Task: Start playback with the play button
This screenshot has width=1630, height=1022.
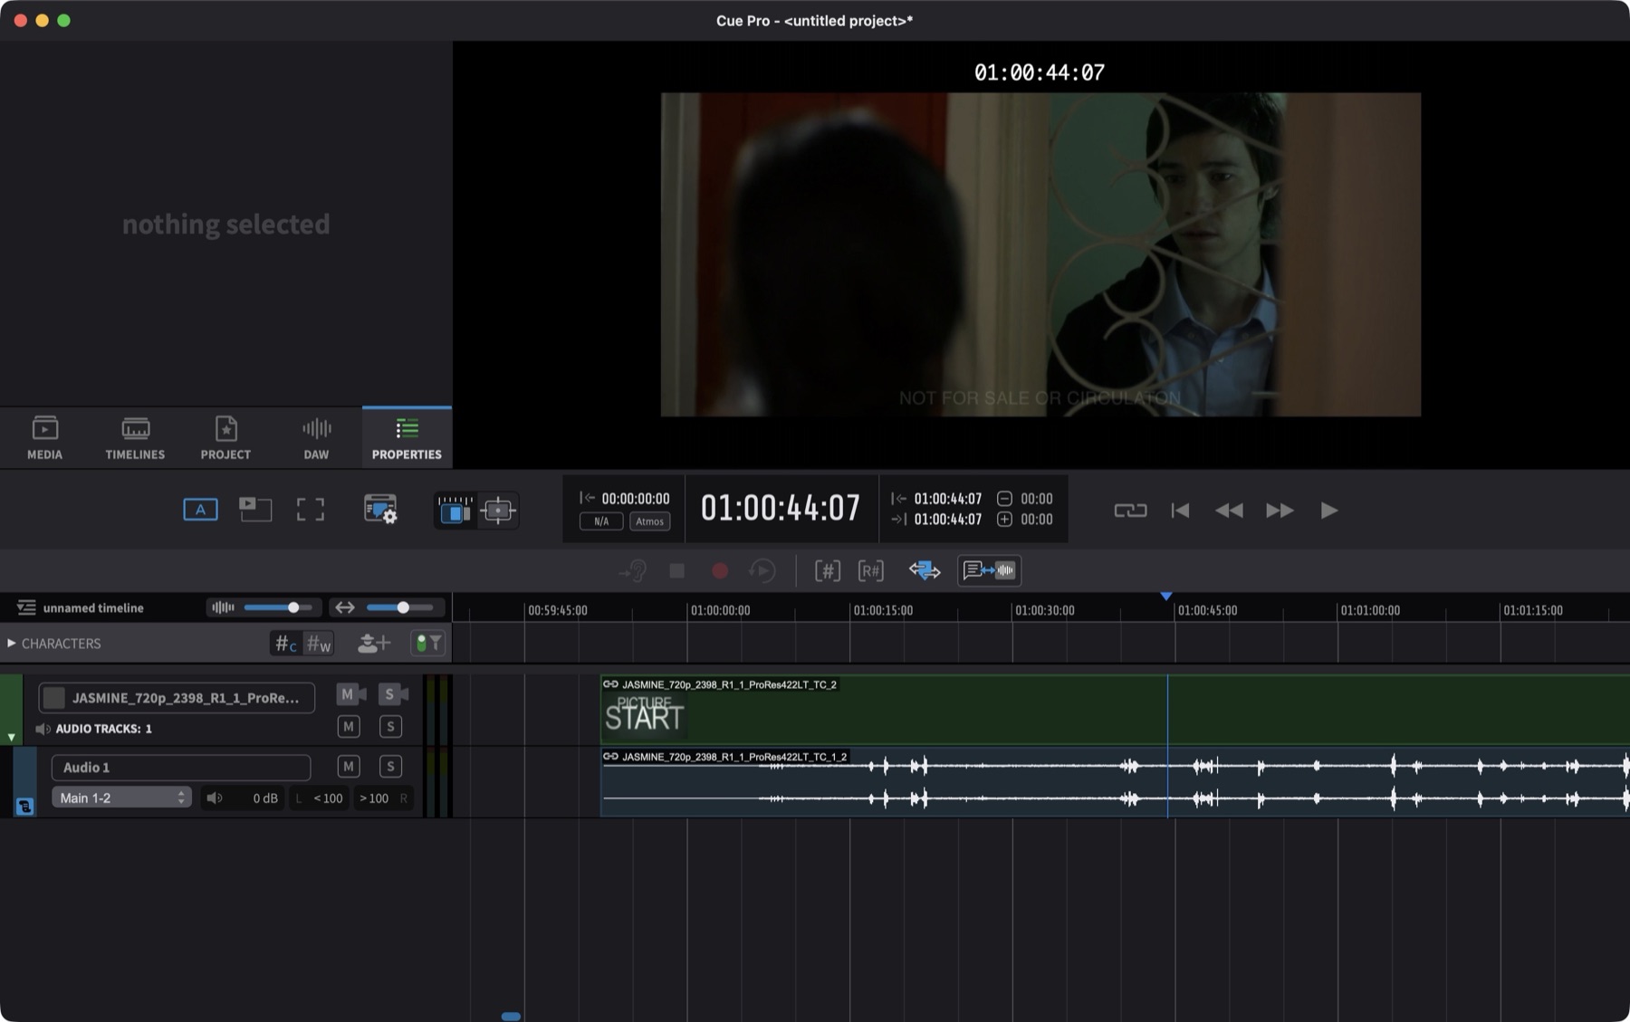Action: [1328, 511]
